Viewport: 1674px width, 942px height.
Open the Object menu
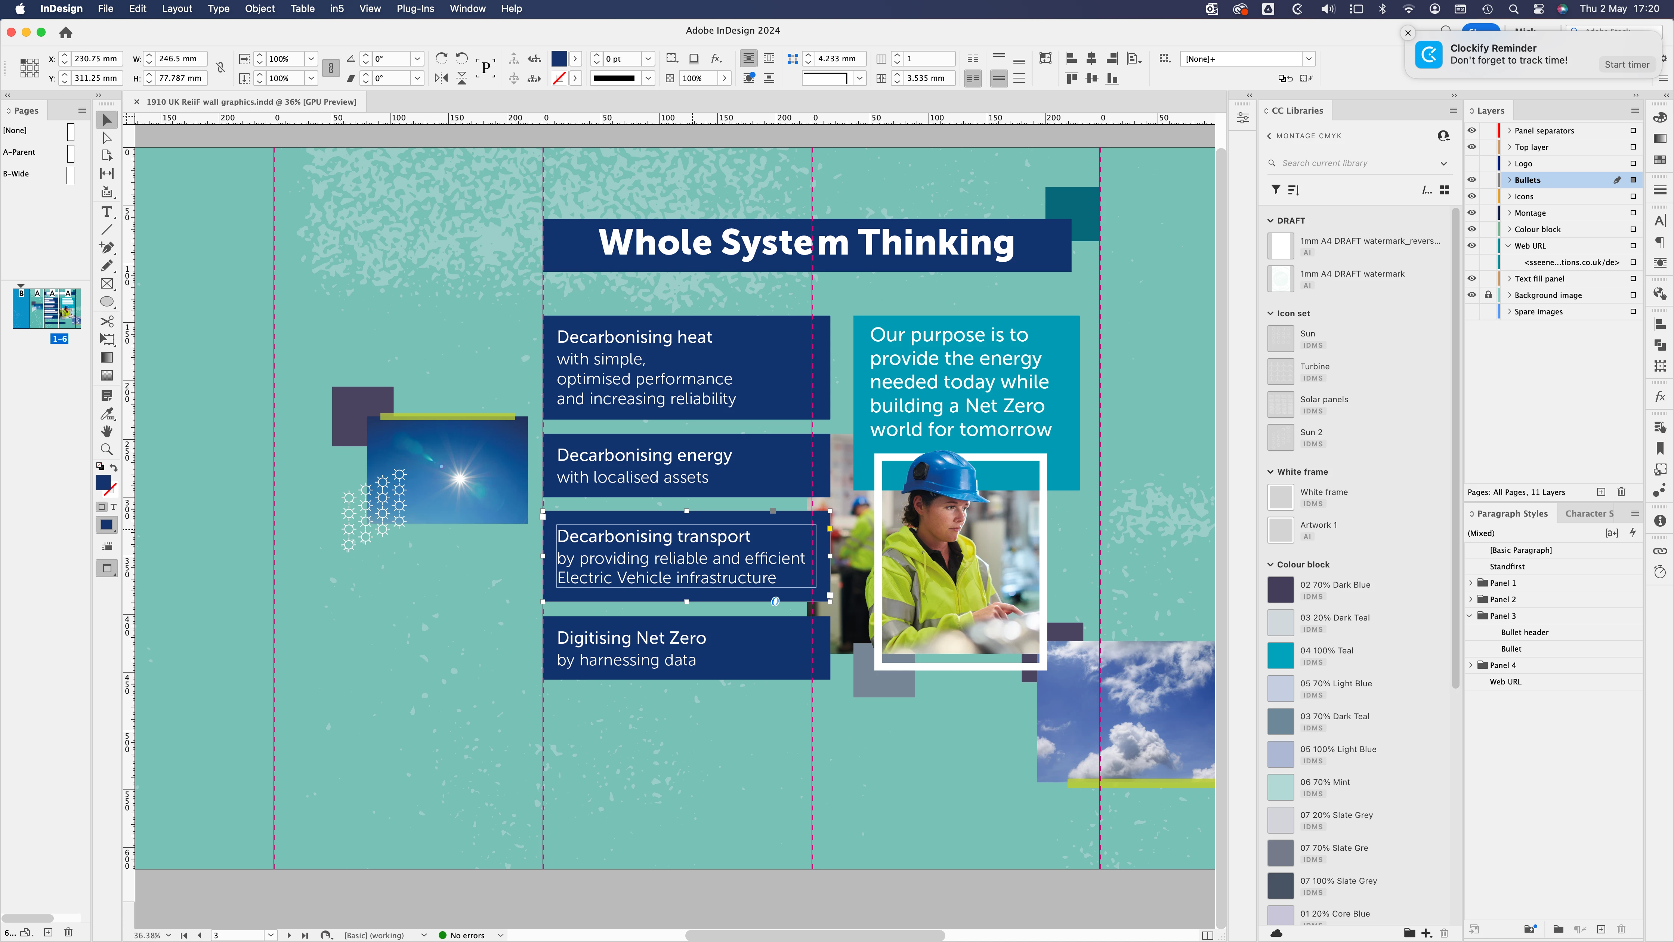coord(259,9)
